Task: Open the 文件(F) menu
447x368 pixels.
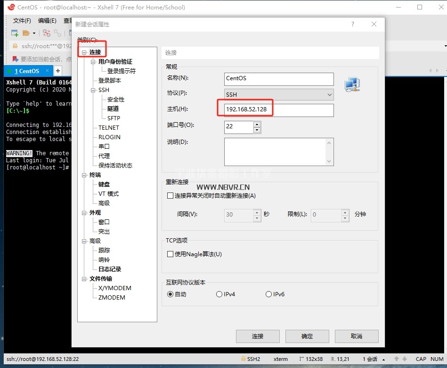Action: (x=22, y=21)
